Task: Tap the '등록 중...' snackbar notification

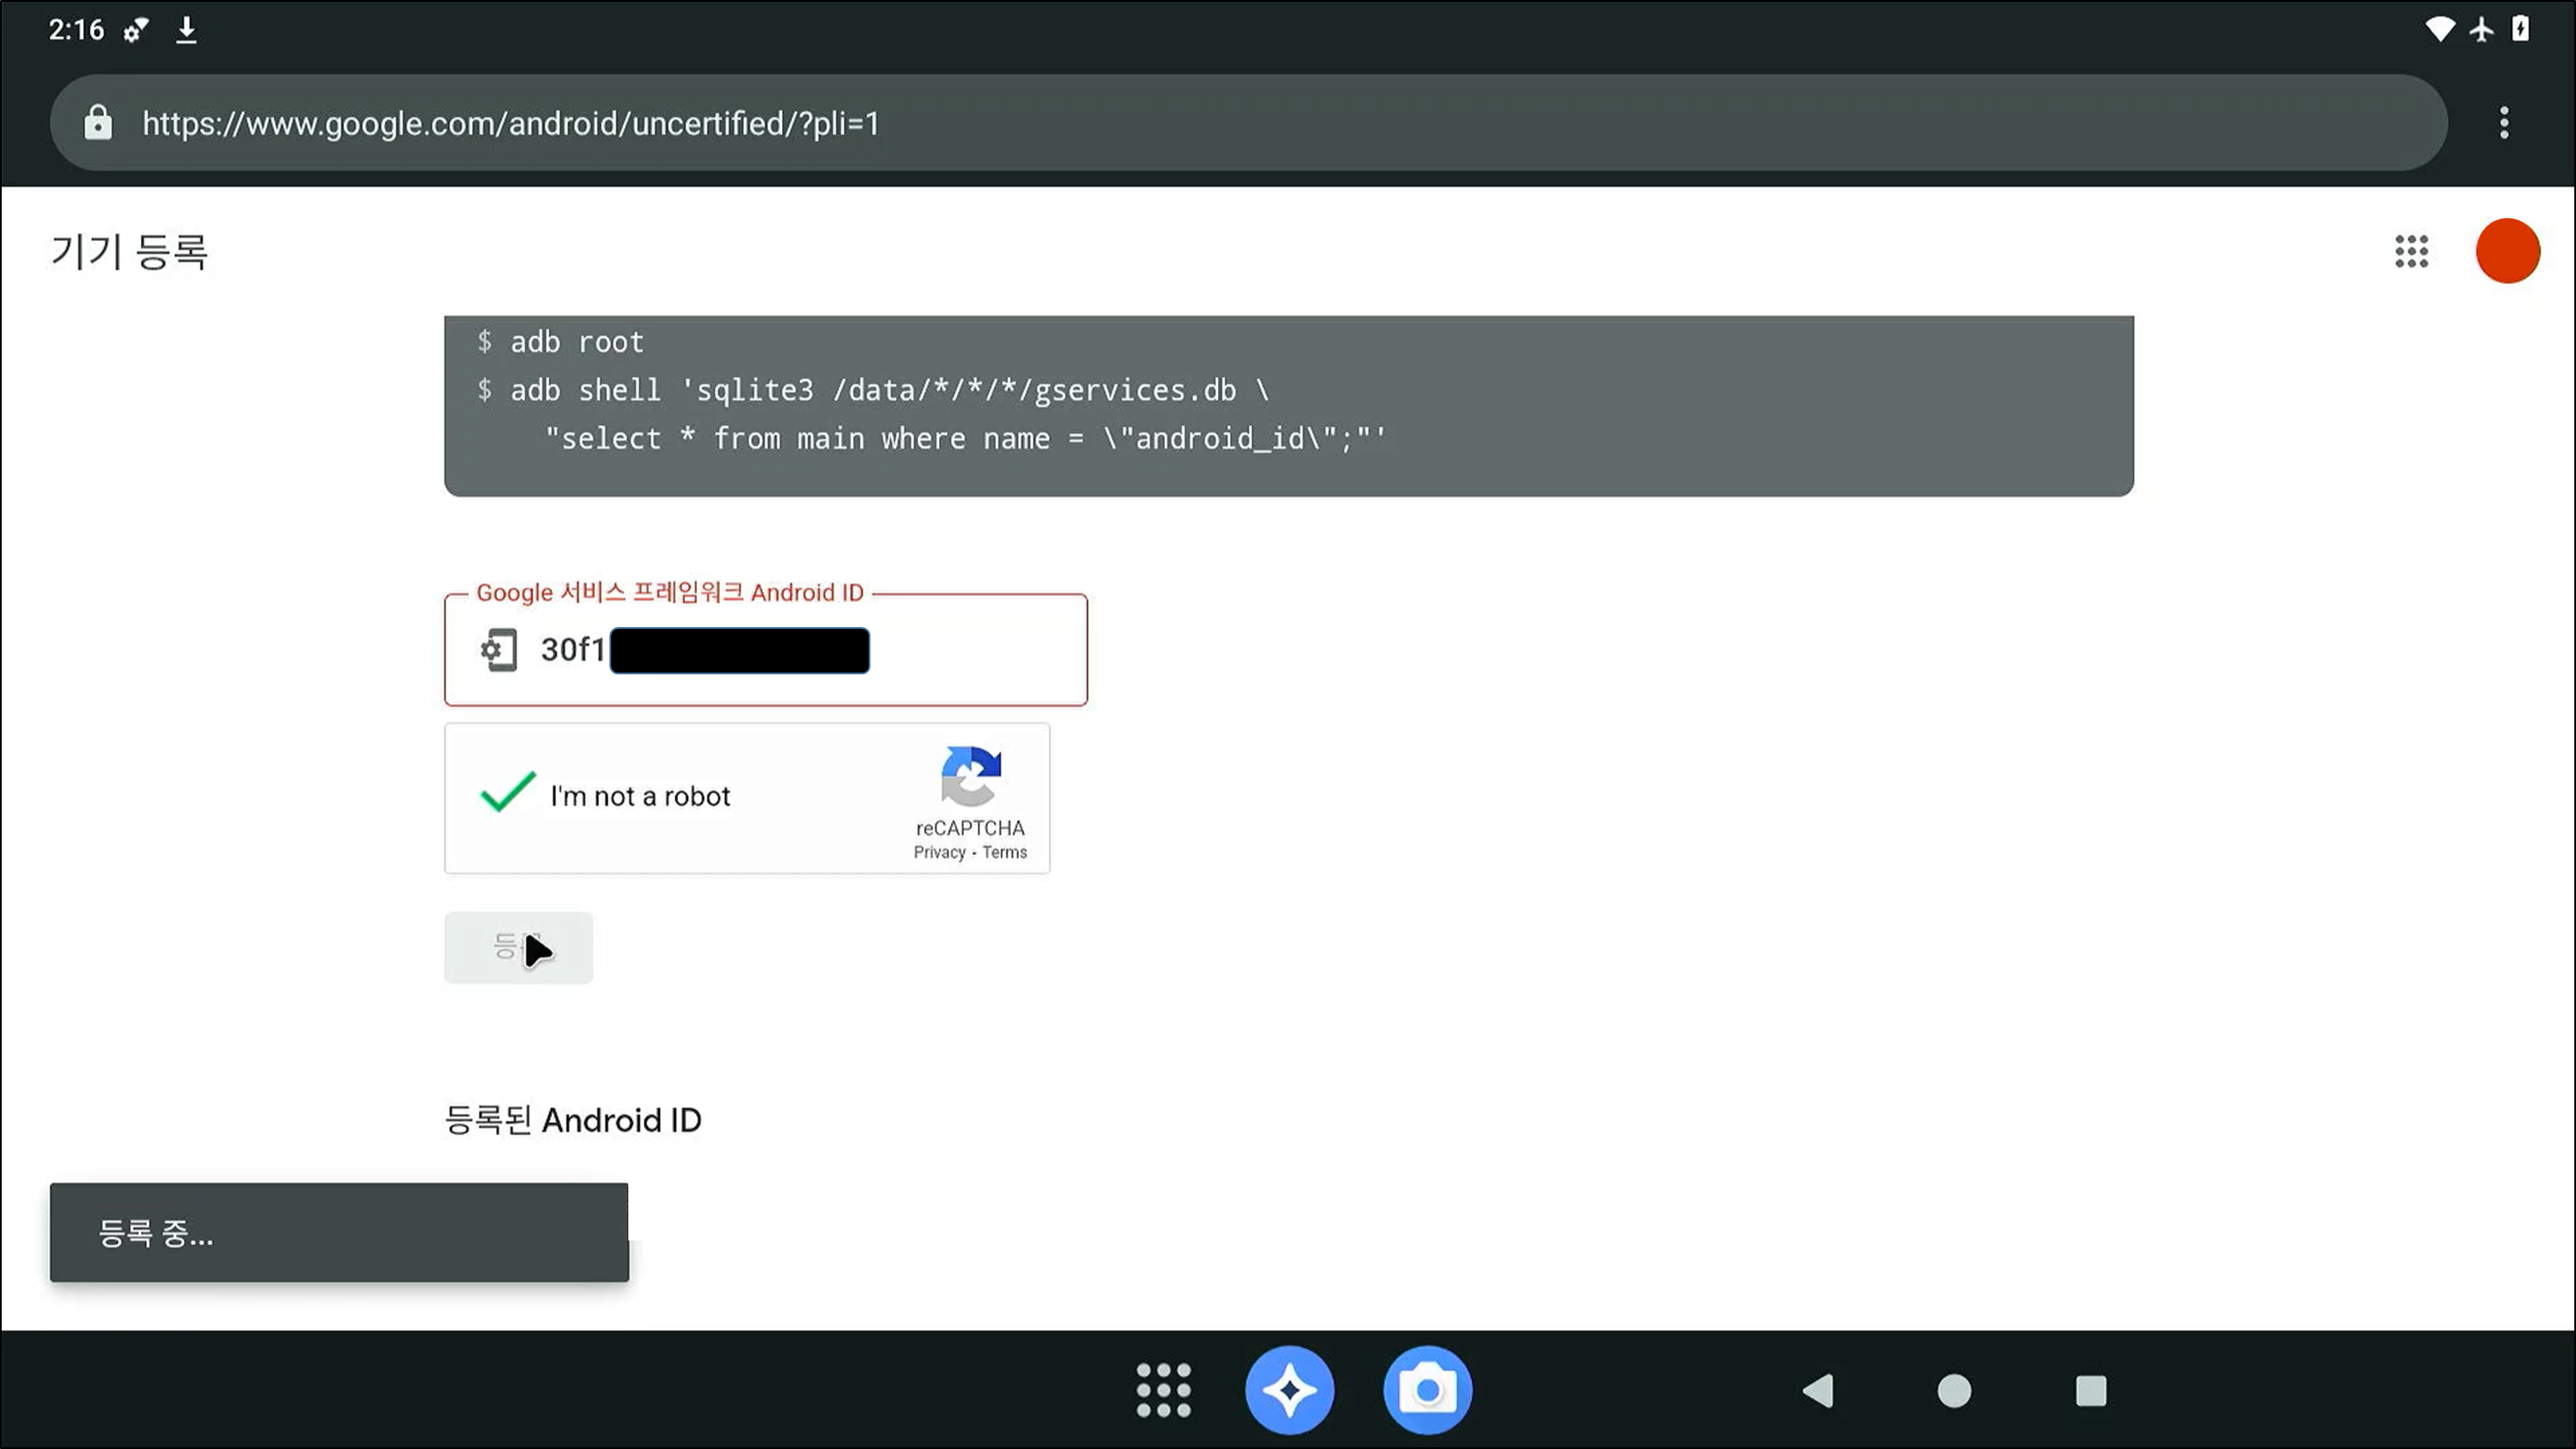Action: 339,1232
